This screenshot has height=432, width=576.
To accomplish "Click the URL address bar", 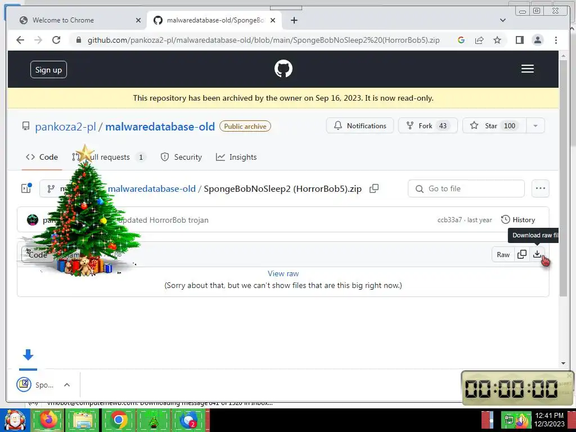I will 263,40.
